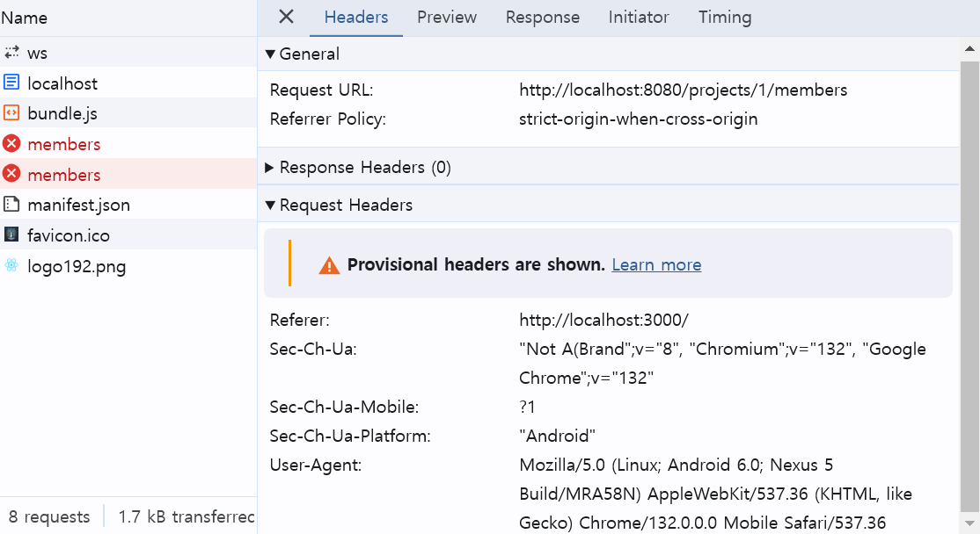
Task: Click the warning triangle for provisional headers
Action: click(329, 264)
